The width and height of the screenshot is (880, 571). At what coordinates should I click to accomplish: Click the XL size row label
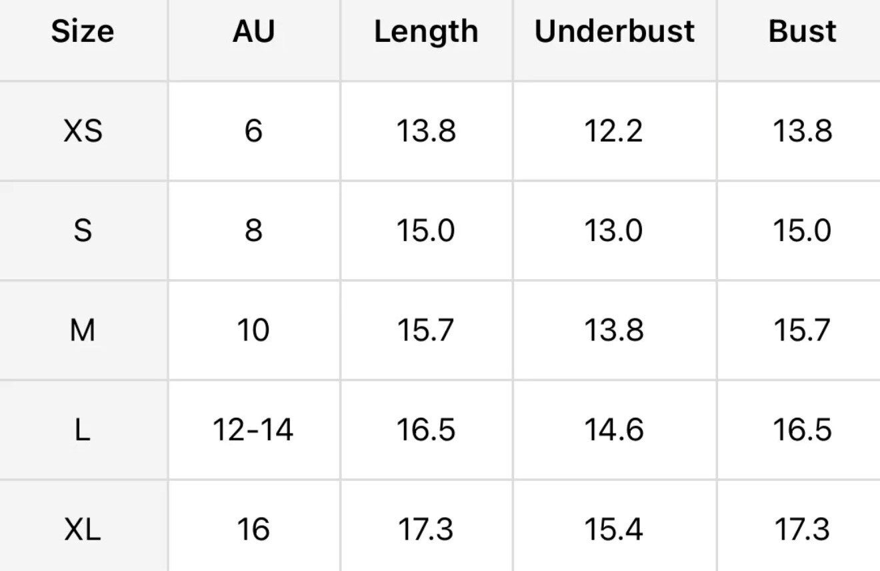(83, 530)
